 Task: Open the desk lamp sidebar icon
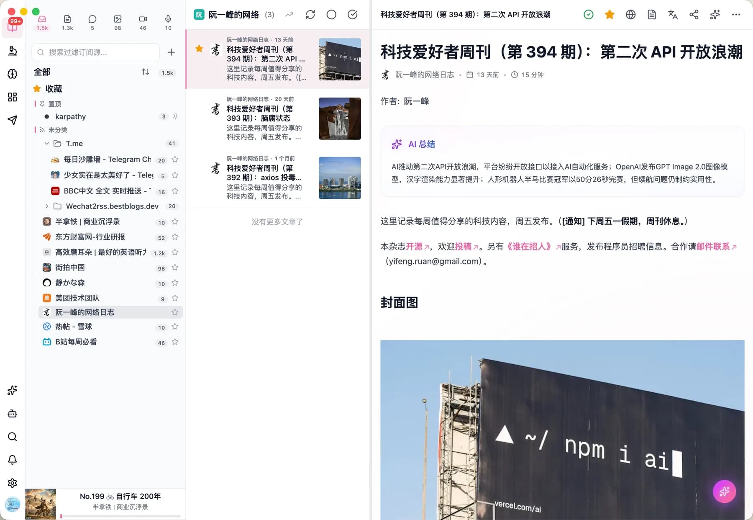[13, 51]
